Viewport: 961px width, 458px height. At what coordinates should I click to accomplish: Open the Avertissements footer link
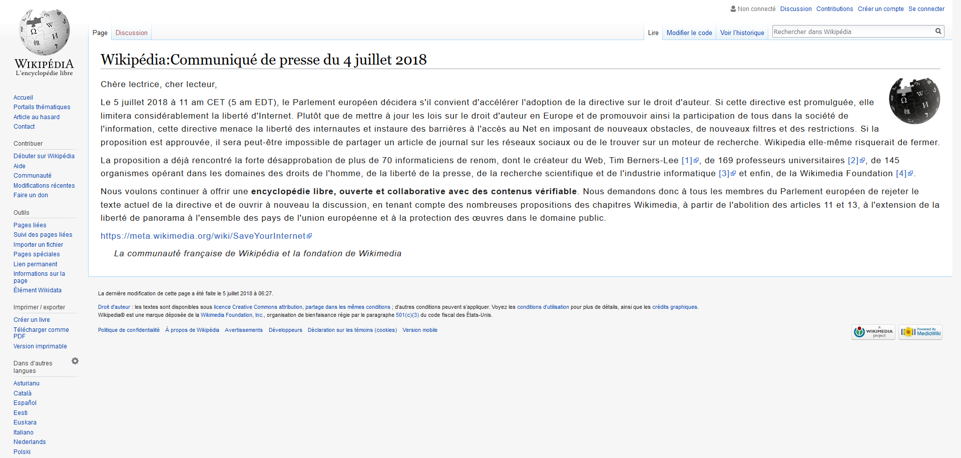tap(244, 330)
